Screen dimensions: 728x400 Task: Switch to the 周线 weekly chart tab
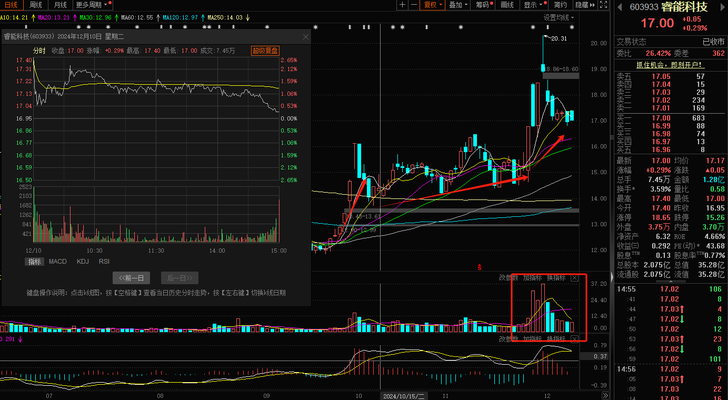point(35,5)
